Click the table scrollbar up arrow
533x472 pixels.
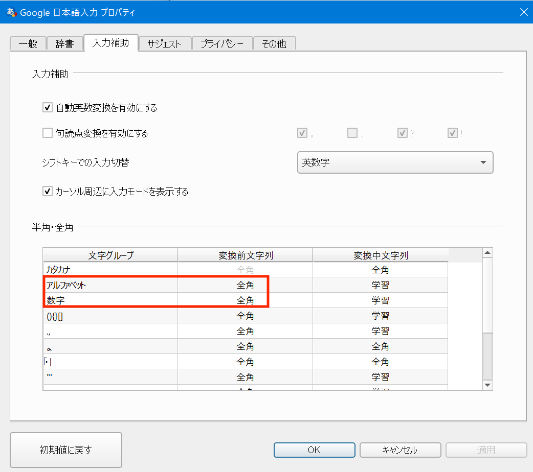487,253
